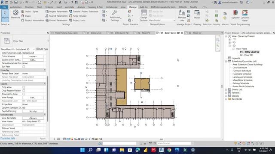Viewport: 275px width, 154px height.
Task: Click the 1:100 view scale
Action: tap(57, 139)
